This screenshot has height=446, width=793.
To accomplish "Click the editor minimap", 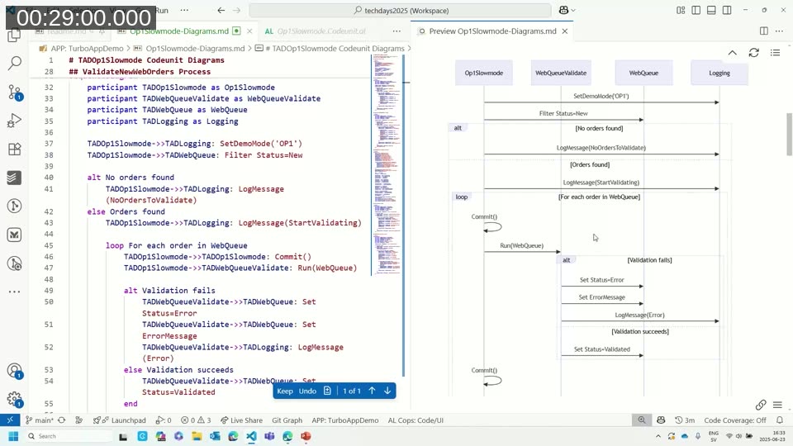I will (387, 164).
